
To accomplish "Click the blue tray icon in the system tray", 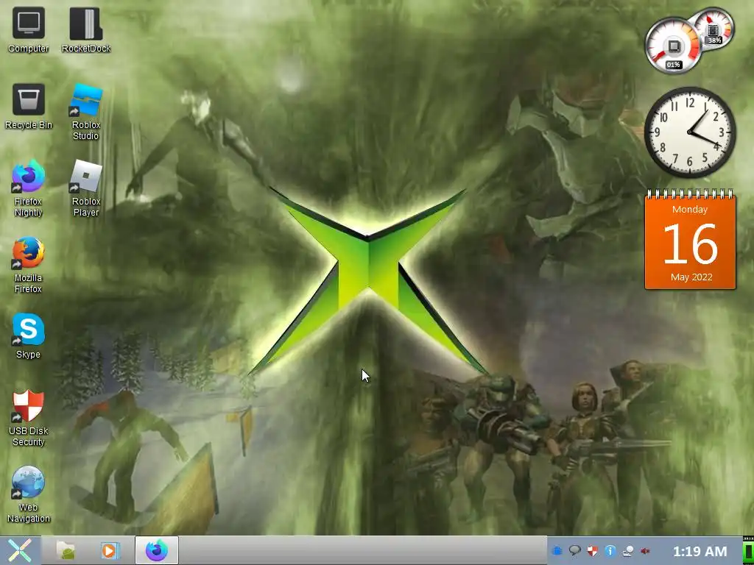I will pos(557,550).
